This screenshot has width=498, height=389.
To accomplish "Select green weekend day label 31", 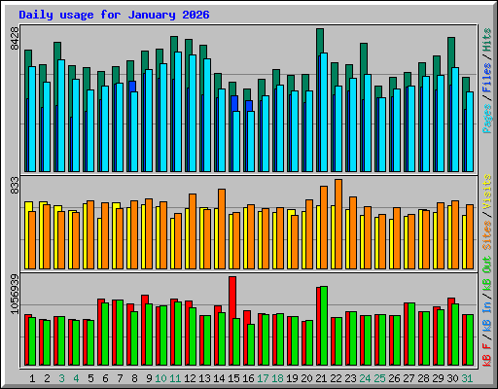I will (x=467, y=378).
